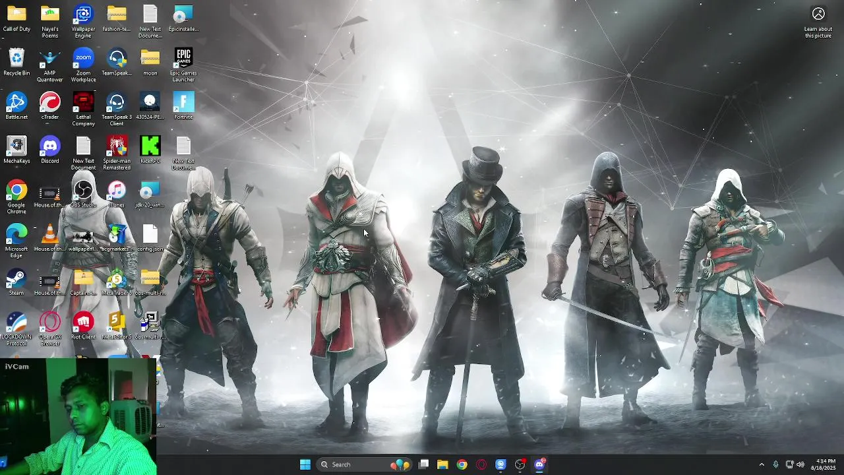Open Discord with notification badge in taskbar
844x475 pixels.
click(x=540, y=464)
